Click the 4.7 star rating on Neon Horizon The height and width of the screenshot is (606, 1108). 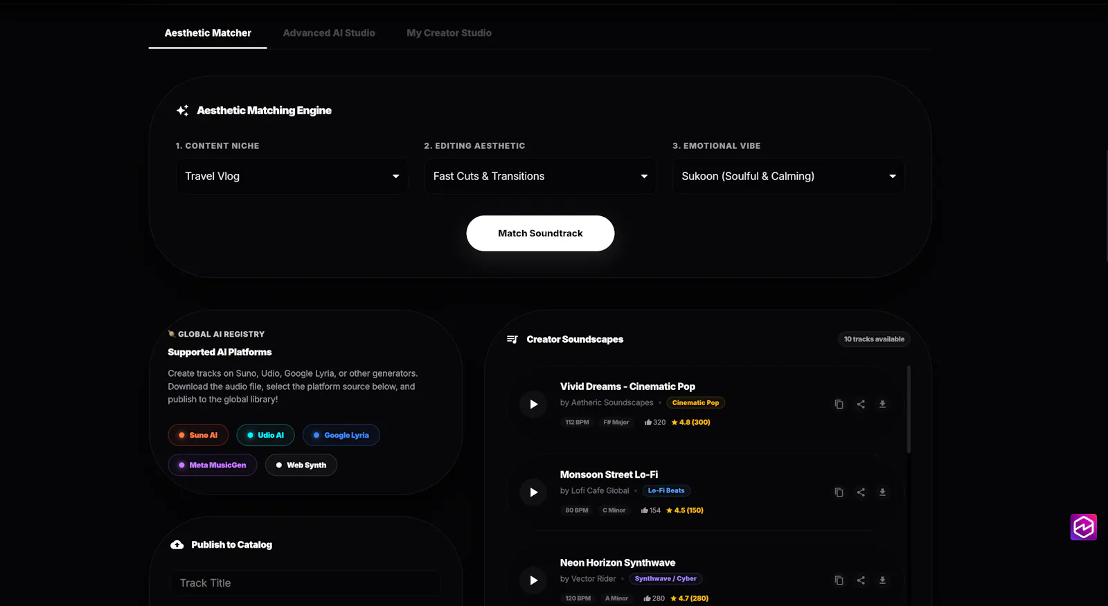pos(690,598)
